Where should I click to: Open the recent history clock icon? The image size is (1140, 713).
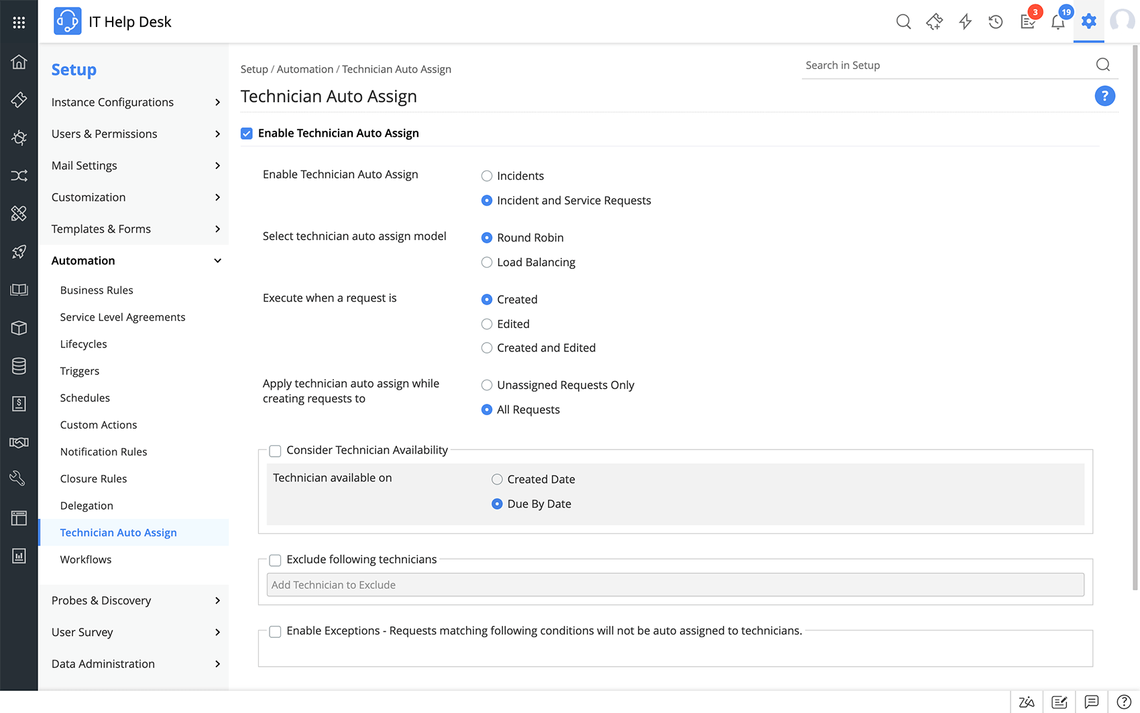click(996, 22)
